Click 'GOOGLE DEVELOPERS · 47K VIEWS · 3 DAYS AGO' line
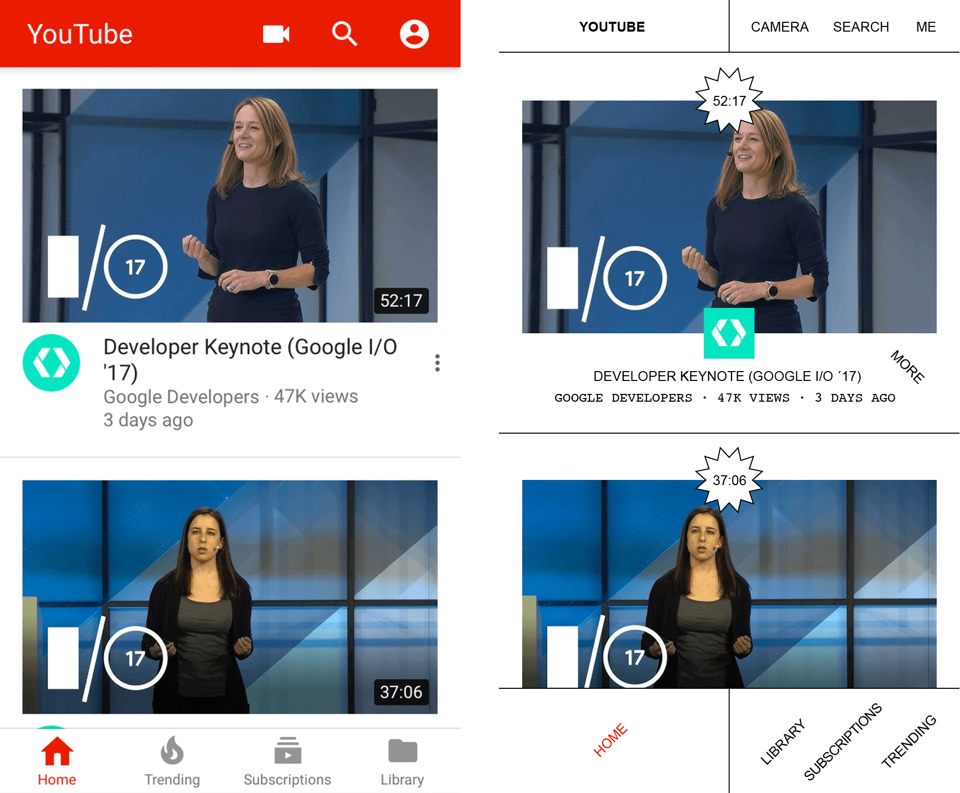 [725, 398]
